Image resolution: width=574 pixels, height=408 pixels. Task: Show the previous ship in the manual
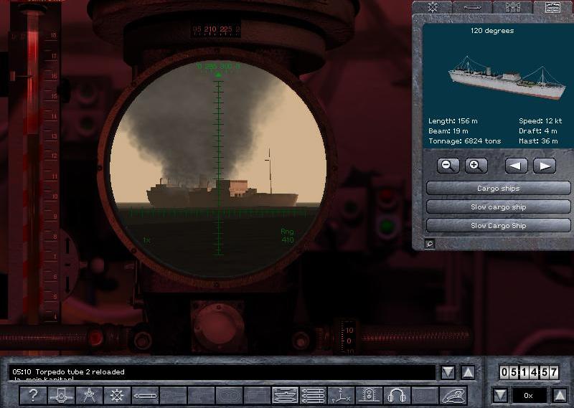[516, 166]
